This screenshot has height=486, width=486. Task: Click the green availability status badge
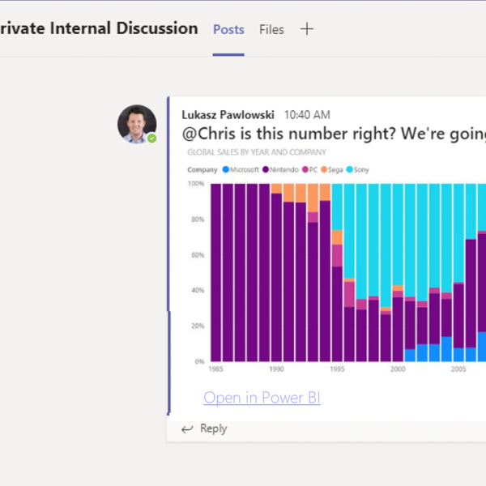tap(151, 139)
